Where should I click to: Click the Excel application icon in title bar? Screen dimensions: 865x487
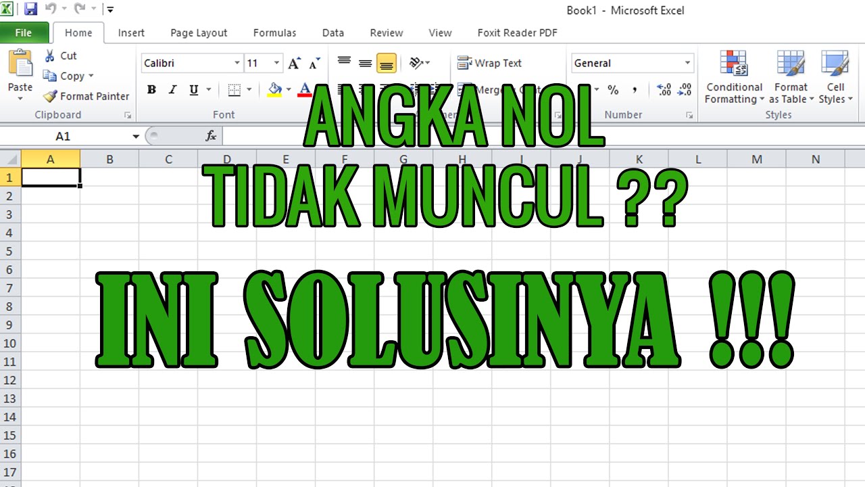coord(7,9)
